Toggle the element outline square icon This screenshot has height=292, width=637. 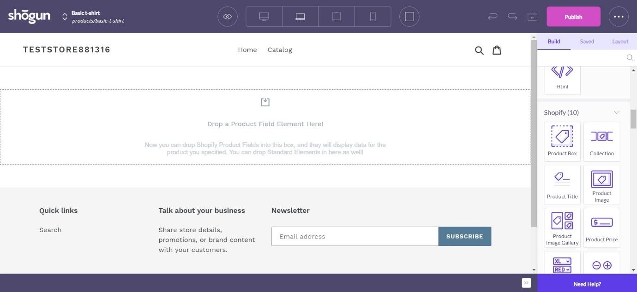pos(409,17)
